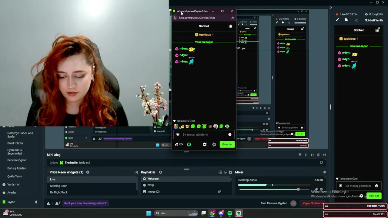Share stream icon in right chat panel

tap(356, 20)
